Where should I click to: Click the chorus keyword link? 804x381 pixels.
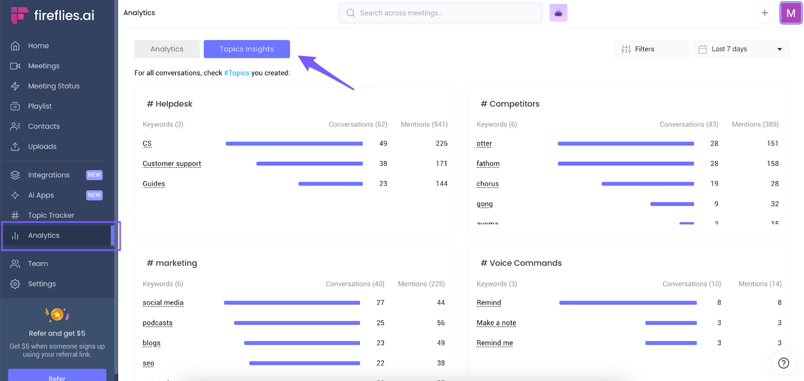pyautogui.click(x=488, y=184)
